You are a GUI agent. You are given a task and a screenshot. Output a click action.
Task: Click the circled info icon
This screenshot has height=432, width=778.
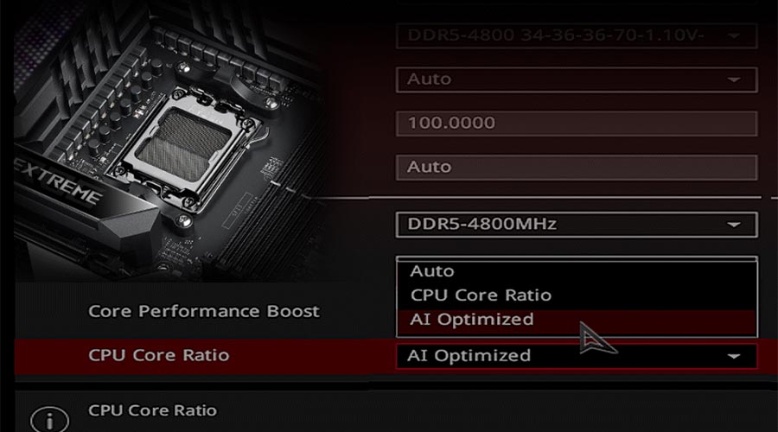(49, 420)
